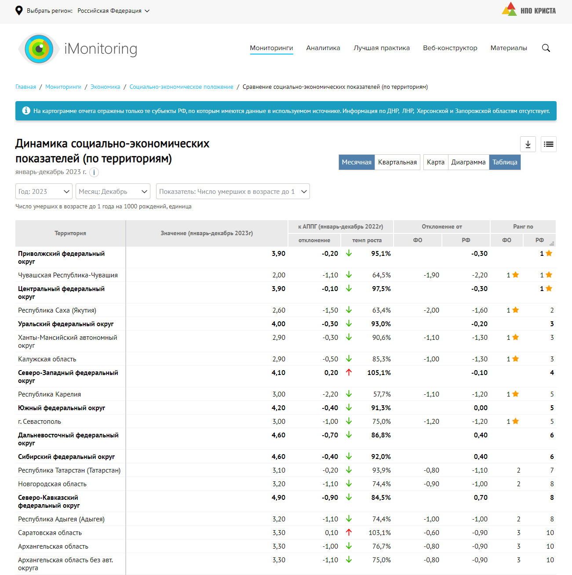Expand the Месяц: Декабрь dropdown

[x=113, y=192]
